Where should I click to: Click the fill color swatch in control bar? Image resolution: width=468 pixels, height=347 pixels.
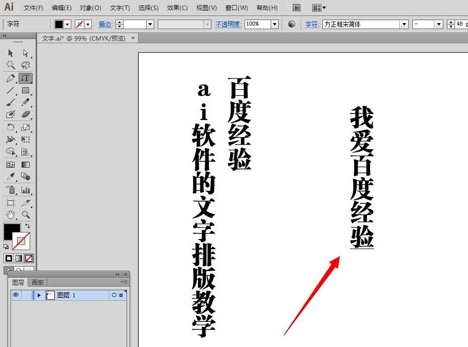59,24
